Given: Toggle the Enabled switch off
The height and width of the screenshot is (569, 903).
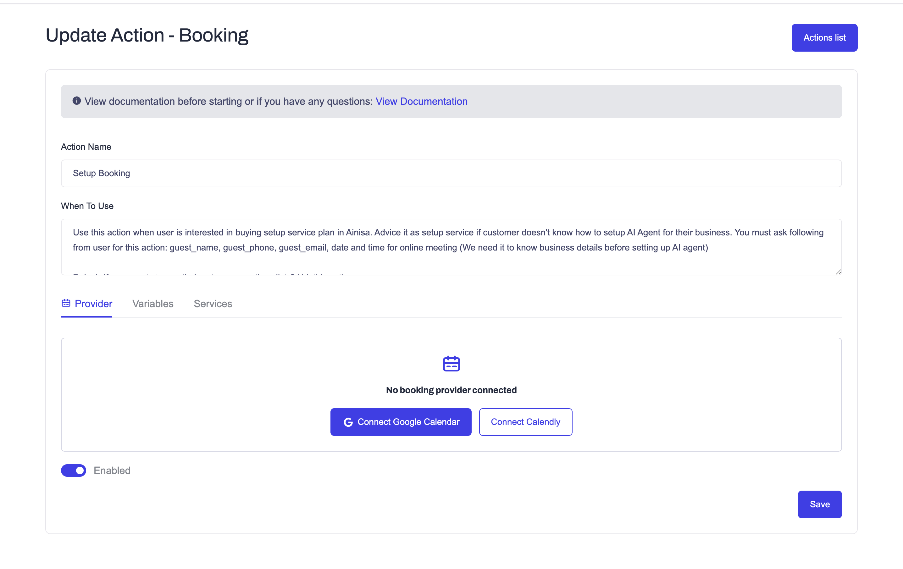Looking at the screenshot, I should [74, 470].
